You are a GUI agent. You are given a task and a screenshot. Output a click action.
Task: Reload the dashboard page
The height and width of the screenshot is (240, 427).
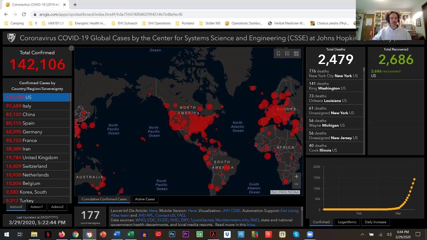24,14
